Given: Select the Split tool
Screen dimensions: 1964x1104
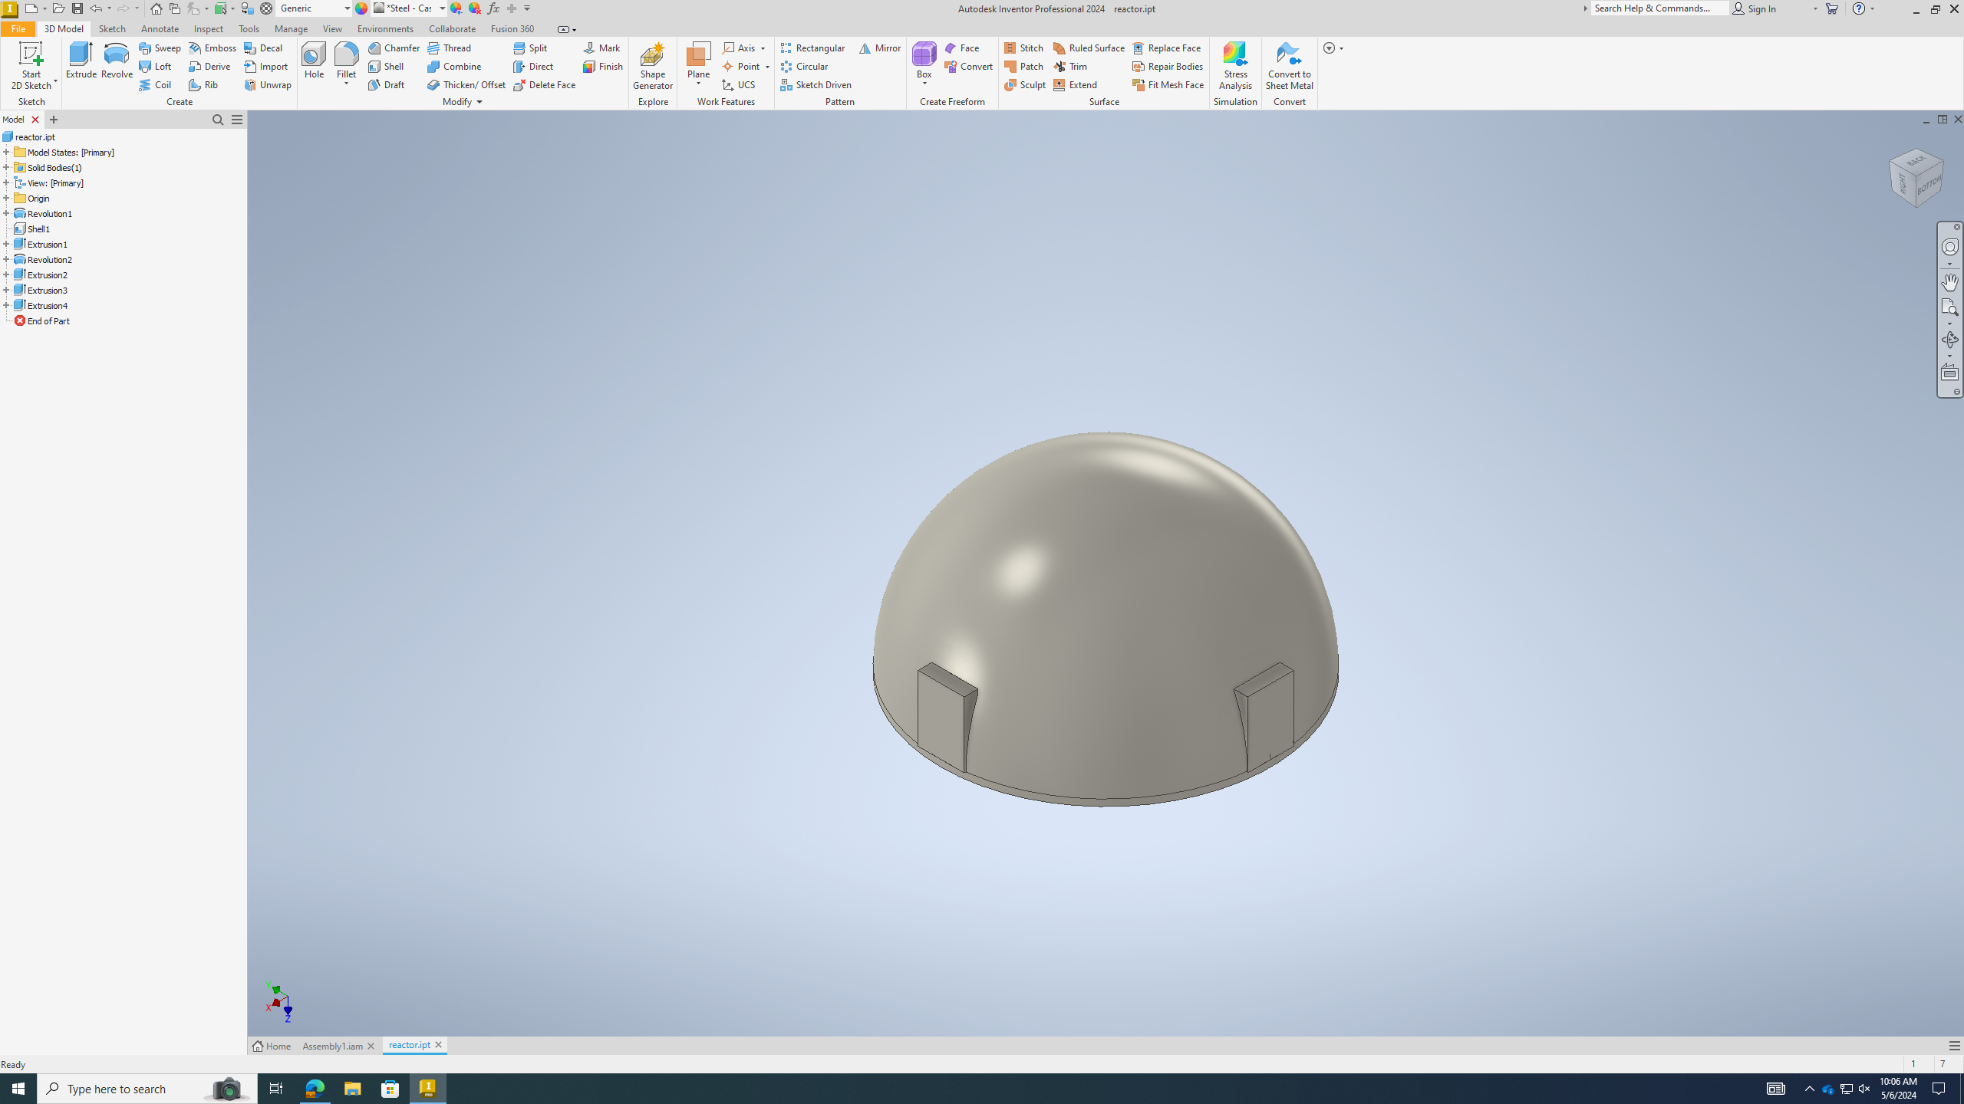Looking at the screenshot, I should click(x=530, y=48).
